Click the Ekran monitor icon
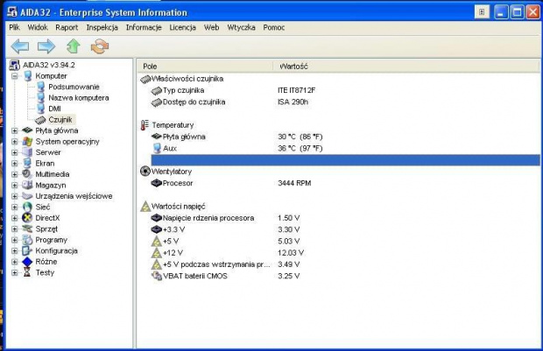Viewport: 543px width, 351px height. click(27, 164)
